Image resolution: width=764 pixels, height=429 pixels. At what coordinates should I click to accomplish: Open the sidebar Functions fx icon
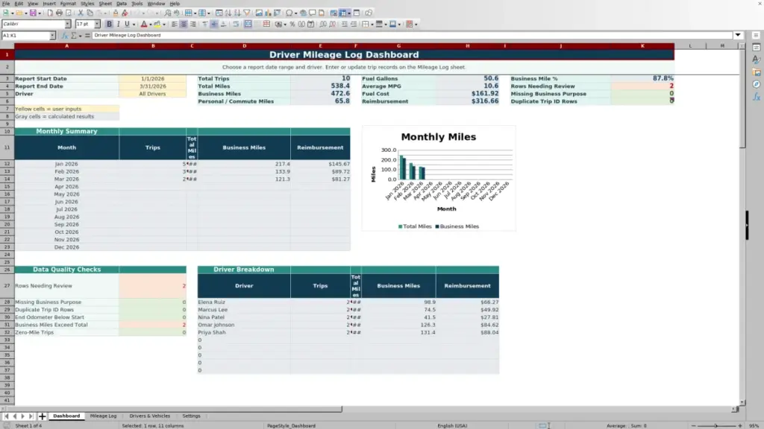[757, 97]
